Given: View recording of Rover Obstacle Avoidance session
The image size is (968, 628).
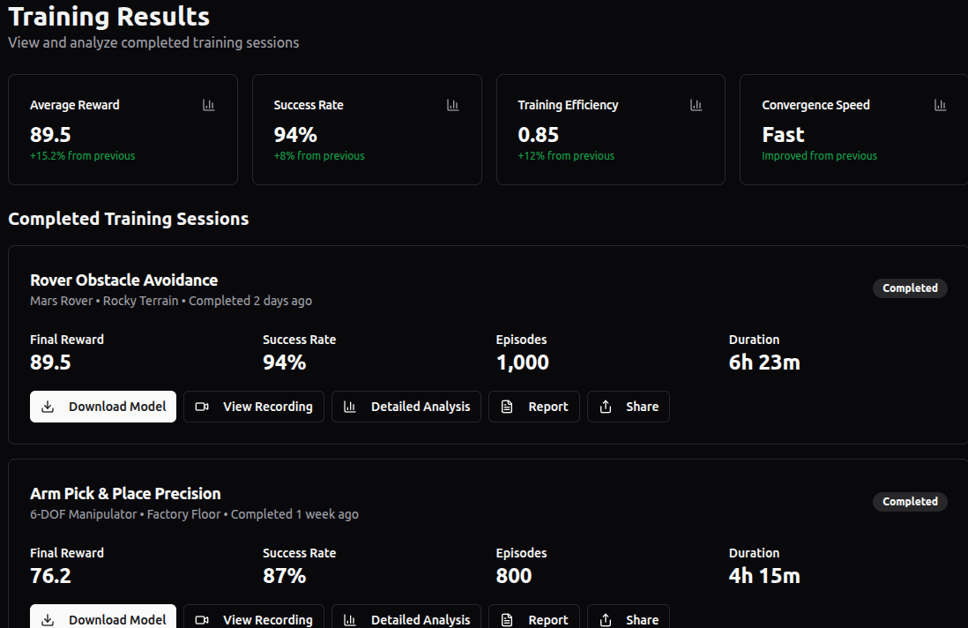Looking at the screenshot, I should (254, 407).
